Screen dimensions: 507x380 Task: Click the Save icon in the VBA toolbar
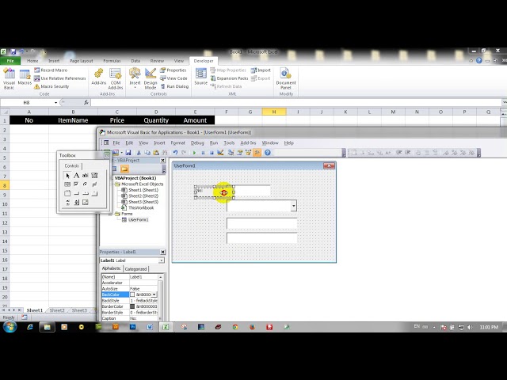tap(128, 153)
